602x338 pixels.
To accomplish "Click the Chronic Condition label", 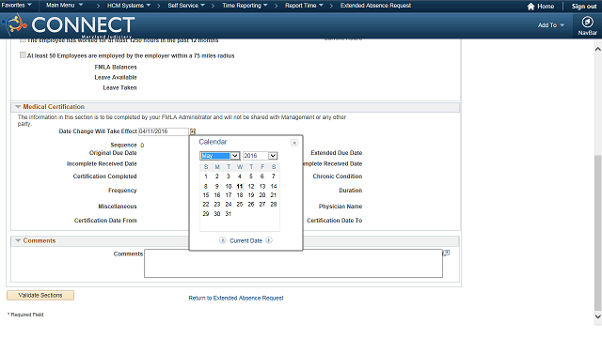I will (338, 177).
